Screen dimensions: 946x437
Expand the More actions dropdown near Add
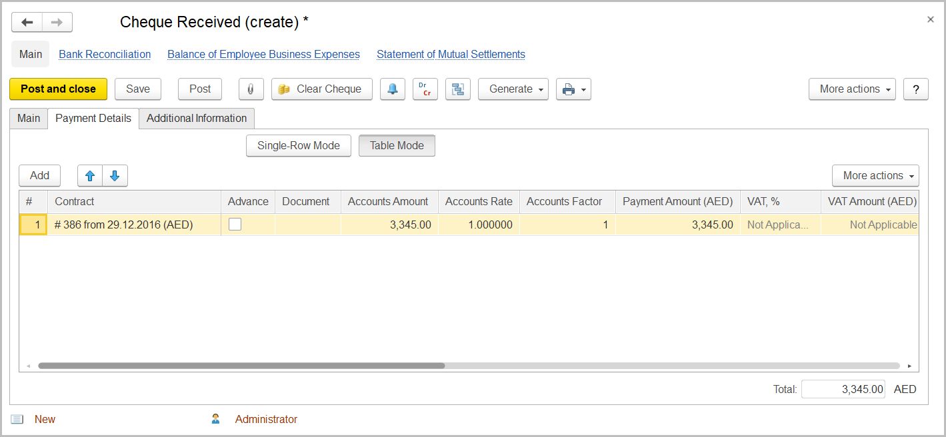click(x=875, y=175)
